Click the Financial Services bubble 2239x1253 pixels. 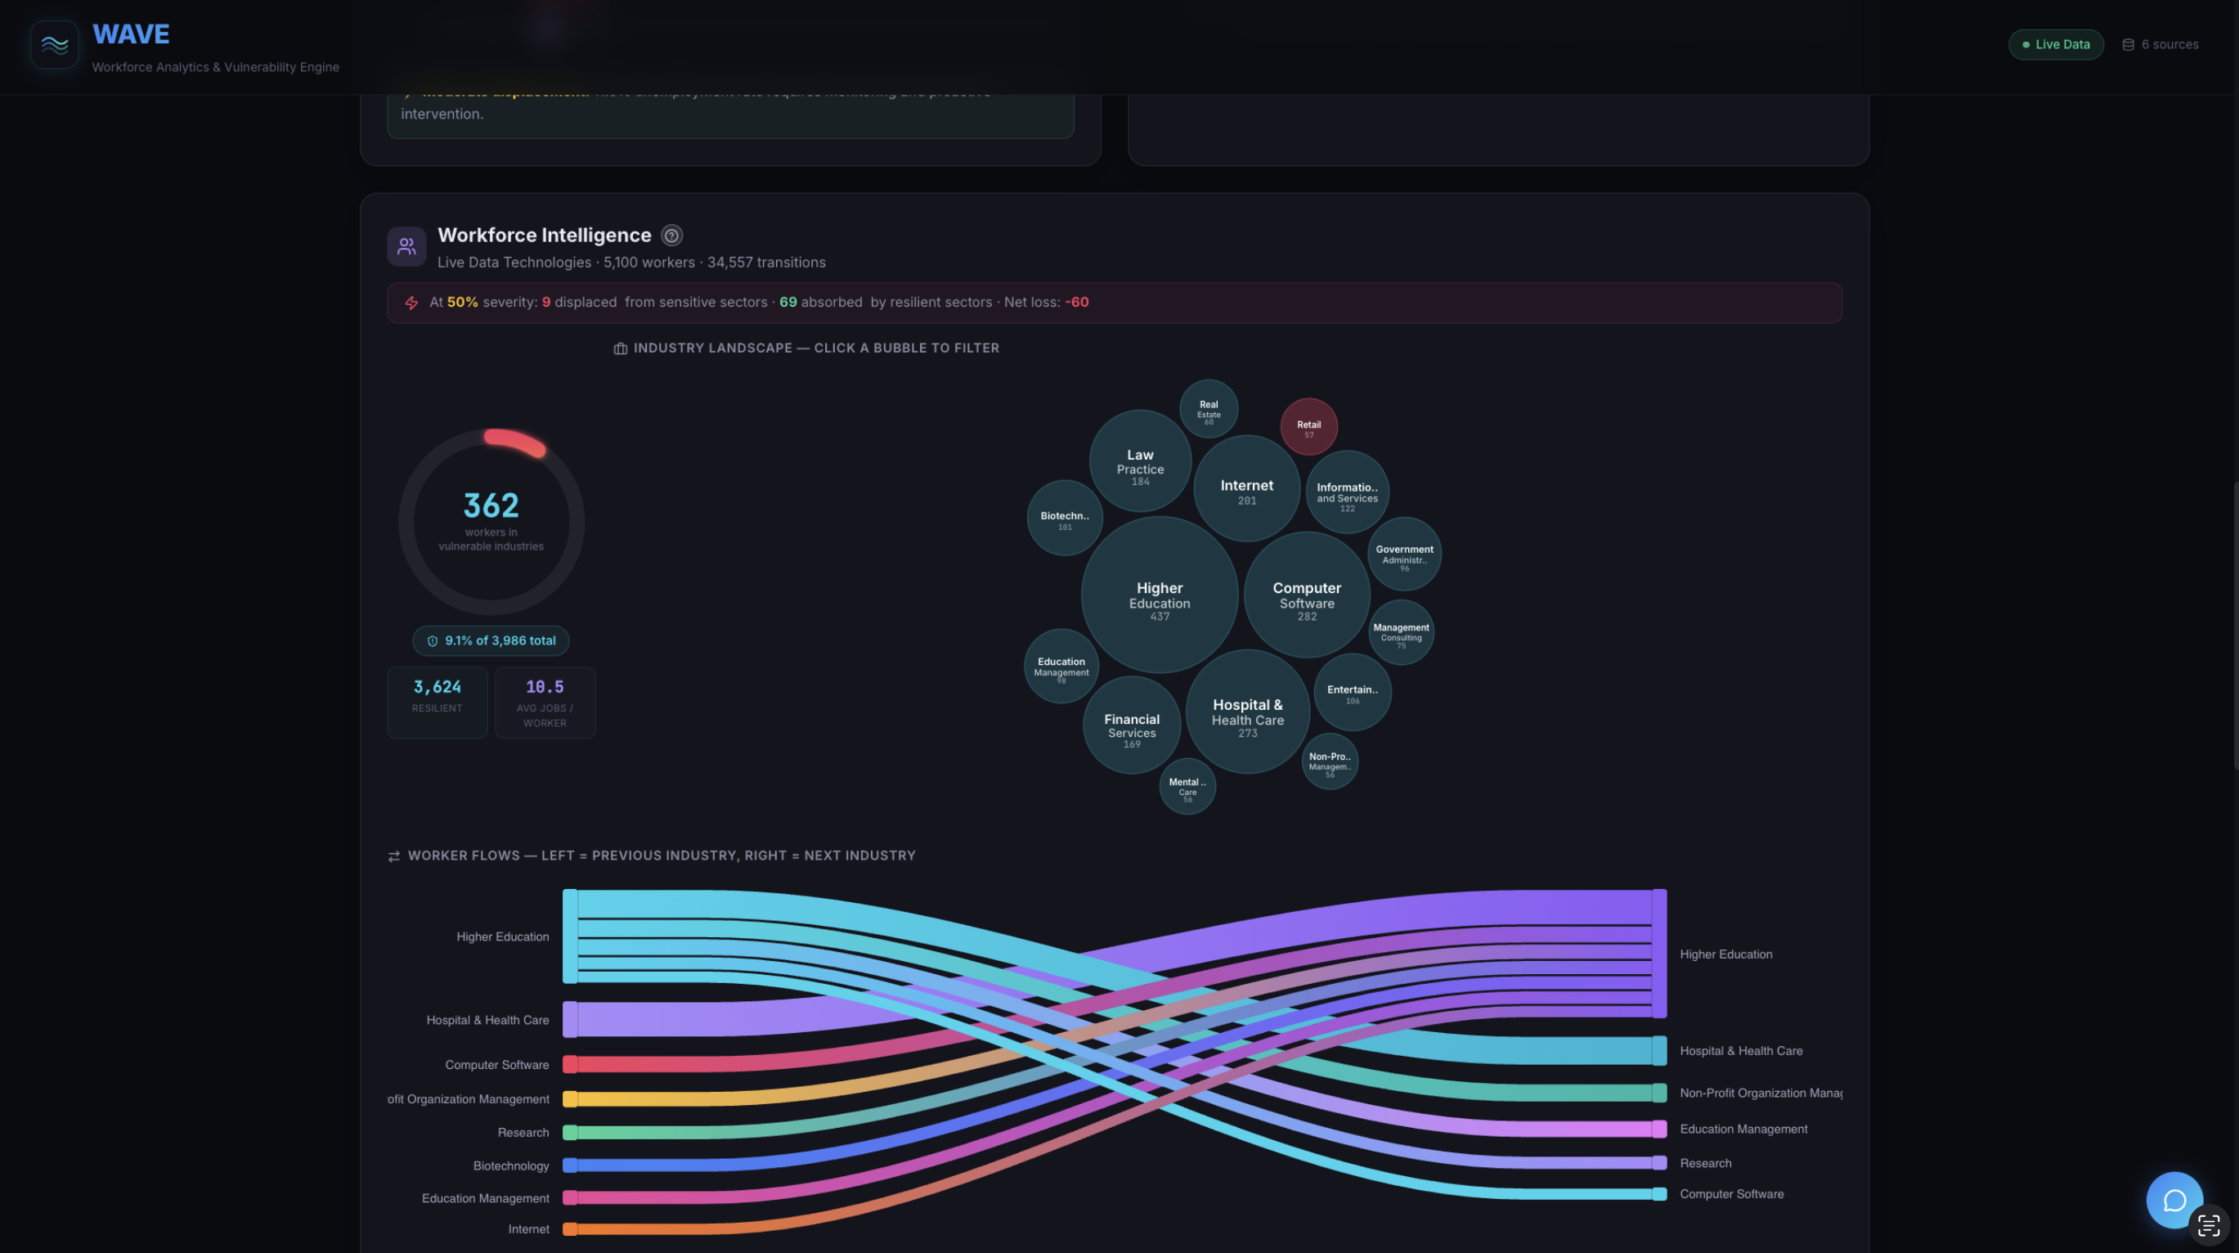tap(1131, 726)
